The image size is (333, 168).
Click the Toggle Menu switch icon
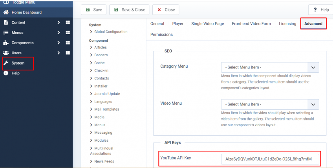tap(6, 2)
